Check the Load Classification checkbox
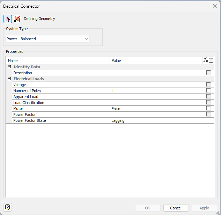The height and width of the screenshot is (215, 221). (208, 102)
